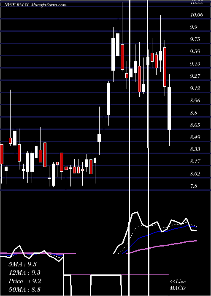
Task: Click the 9.43 price axis label
Action: pyautogui.click(x=195, y=63)
